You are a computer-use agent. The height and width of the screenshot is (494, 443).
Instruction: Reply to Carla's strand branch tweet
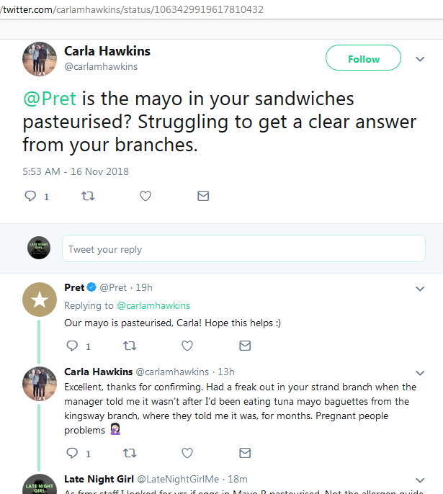(71, 453)
